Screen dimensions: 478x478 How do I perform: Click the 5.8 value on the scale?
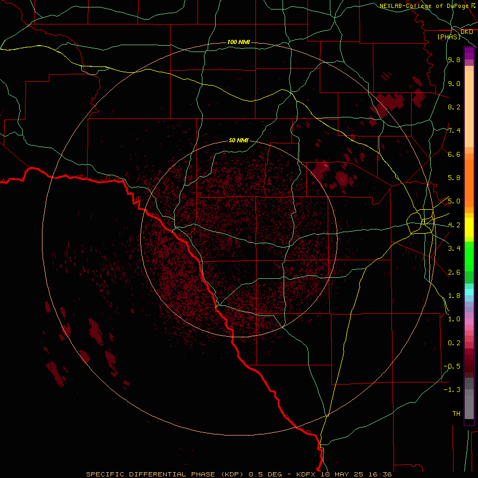click(454, 178)
